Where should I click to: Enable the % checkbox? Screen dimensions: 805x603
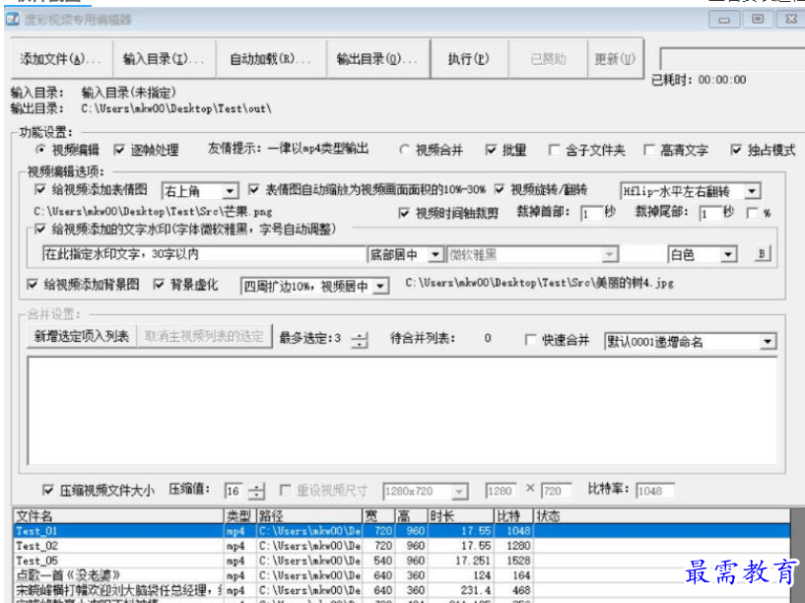click(752, 213)
